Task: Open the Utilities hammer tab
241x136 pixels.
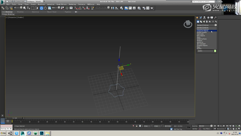Action: (x=216, y=18)
